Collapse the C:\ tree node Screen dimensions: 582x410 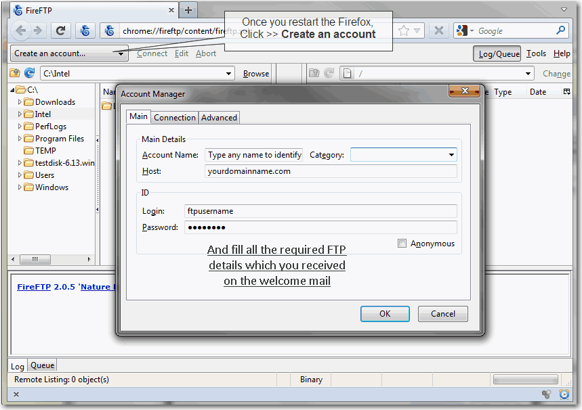12,90
